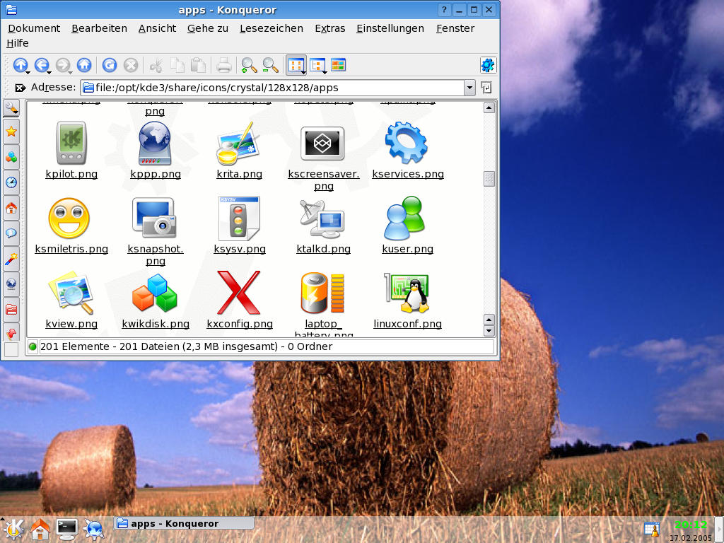Select the kservices.png gear file

tap(408, 150)
